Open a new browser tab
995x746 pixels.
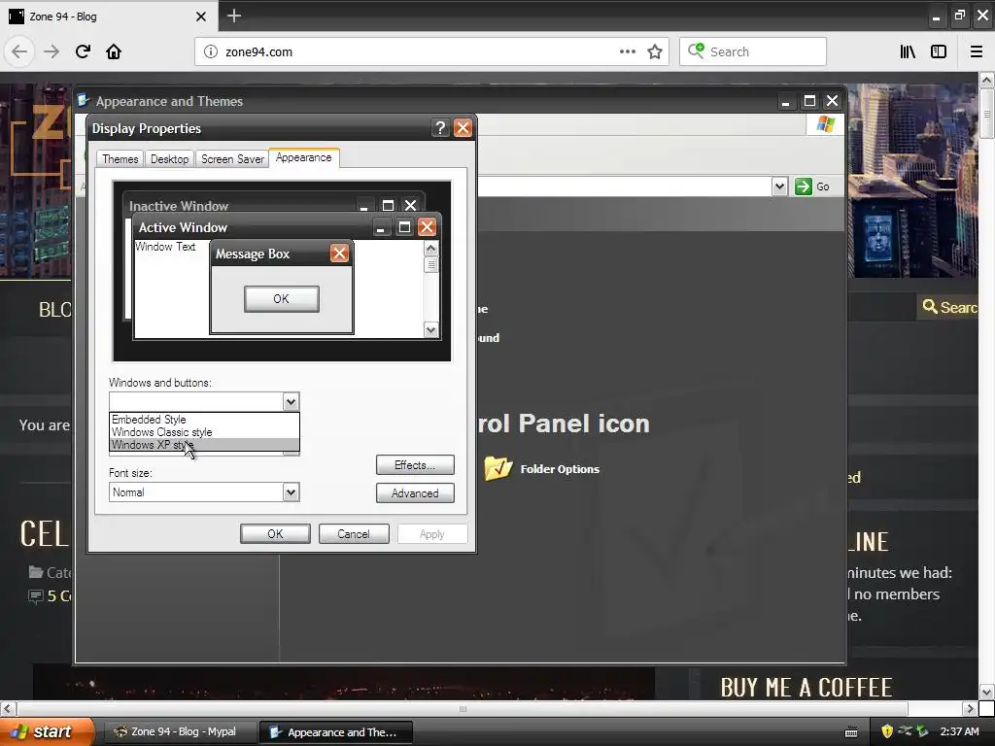pos(234,16)
